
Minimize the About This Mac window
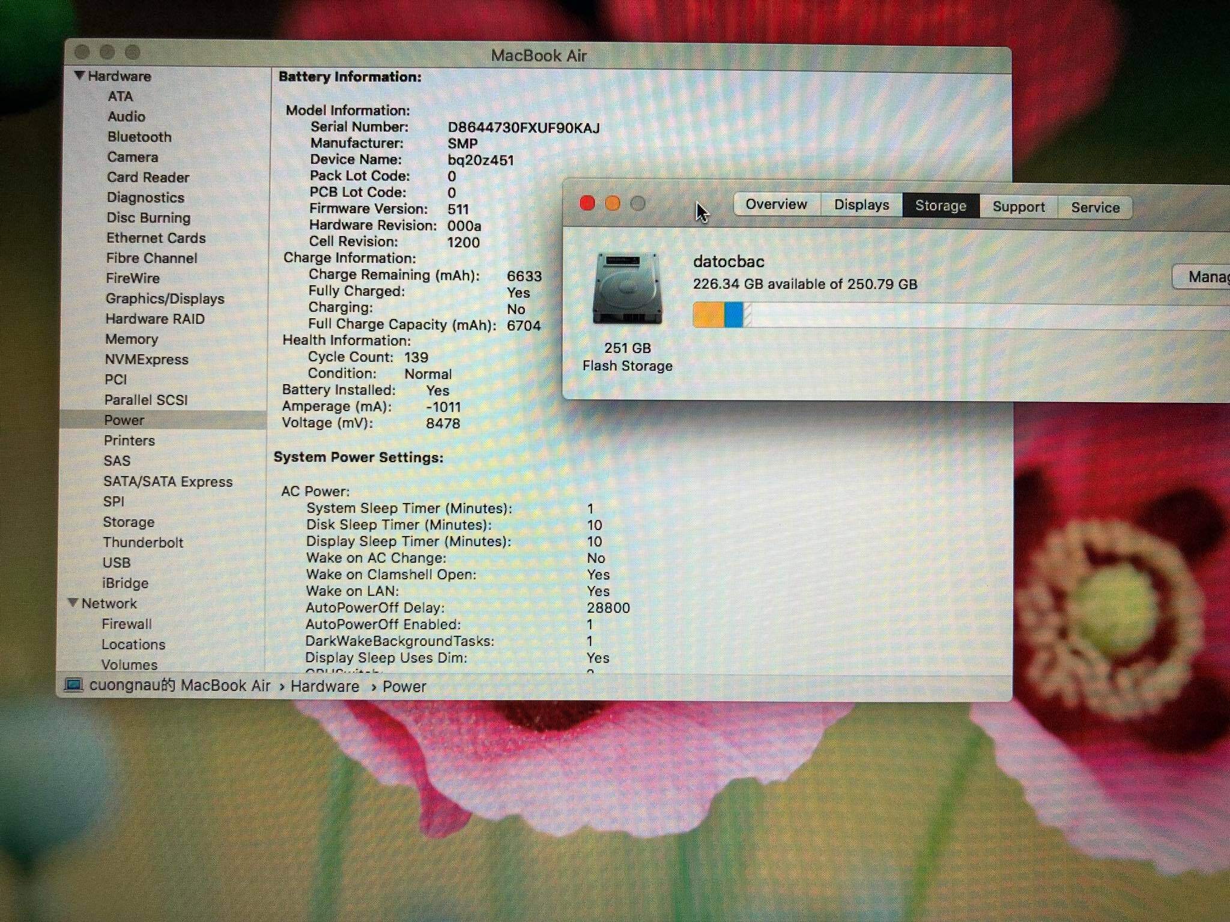[613, 203]
